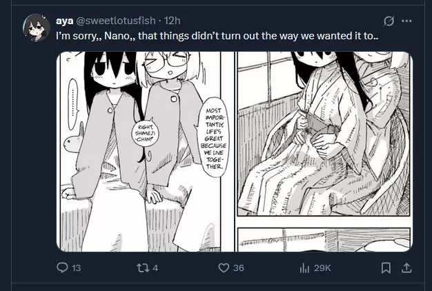Repost this tweet with retweet icon
Image resolution: width=432 pixels, height=291 pixels.
click(142, 268)
